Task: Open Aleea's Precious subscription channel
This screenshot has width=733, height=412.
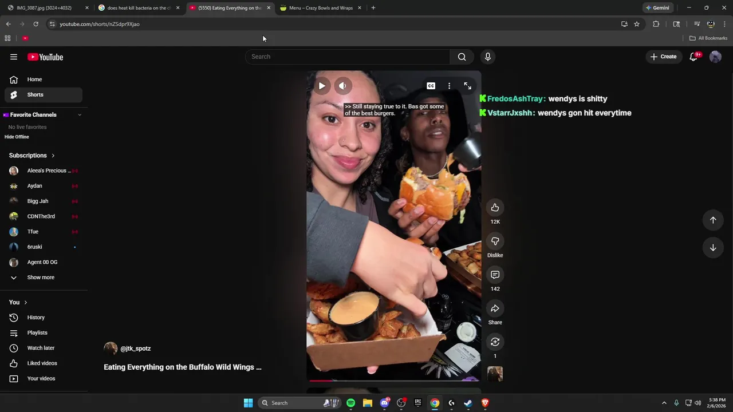Action: click(44, 171)
